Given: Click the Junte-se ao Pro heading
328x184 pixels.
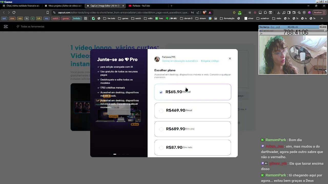Looking at the screenshot, I should click(117, 59).
